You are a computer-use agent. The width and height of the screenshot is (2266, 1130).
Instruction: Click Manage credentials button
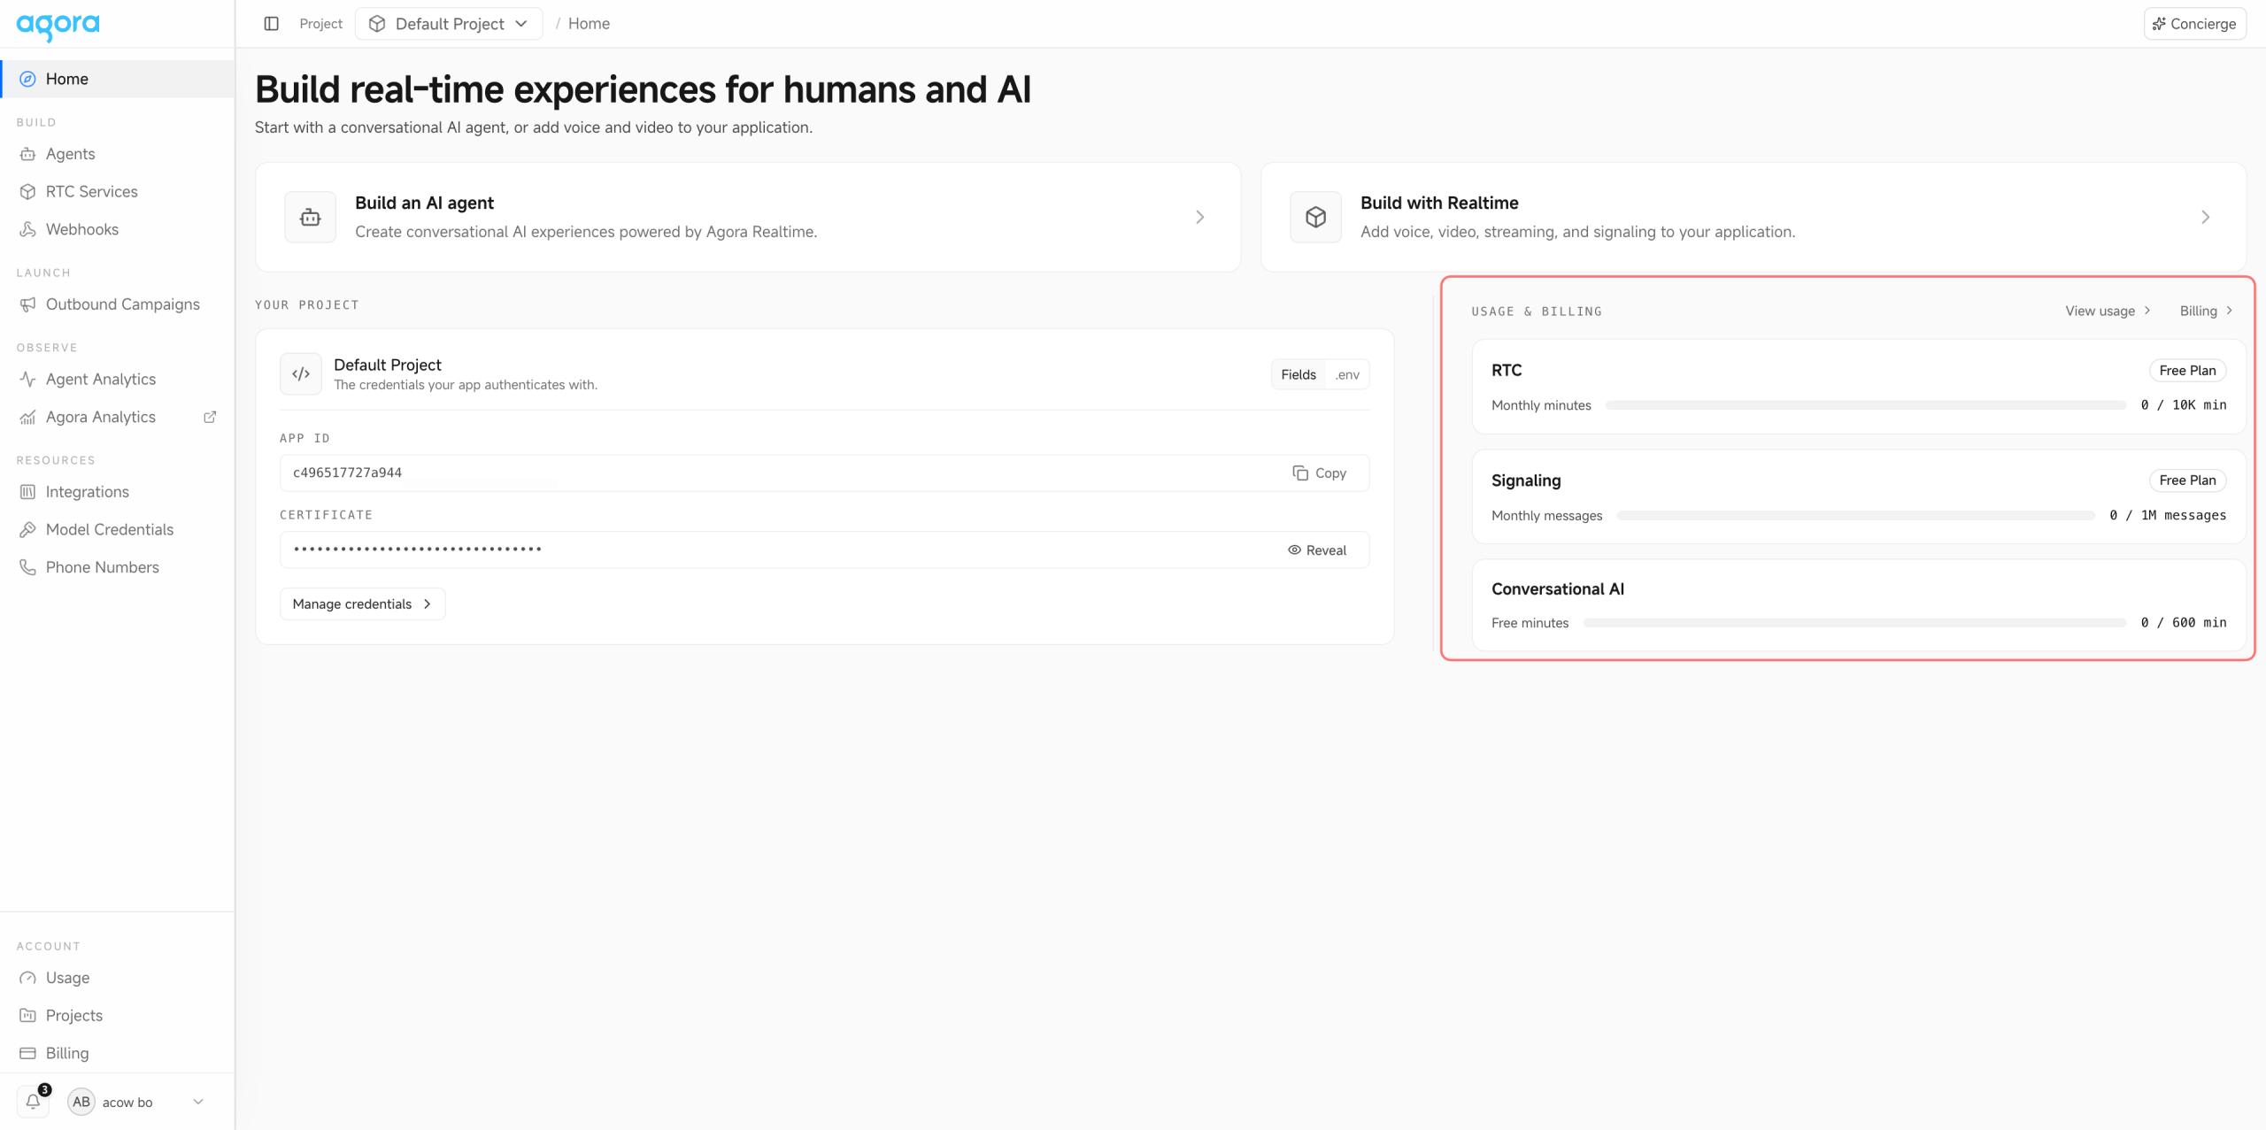[362, 604]
